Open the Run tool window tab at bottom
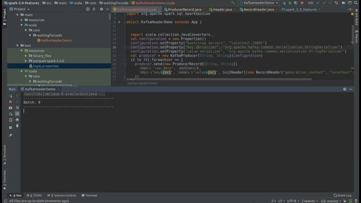361x203 pixels. click(x=16, y=196)
